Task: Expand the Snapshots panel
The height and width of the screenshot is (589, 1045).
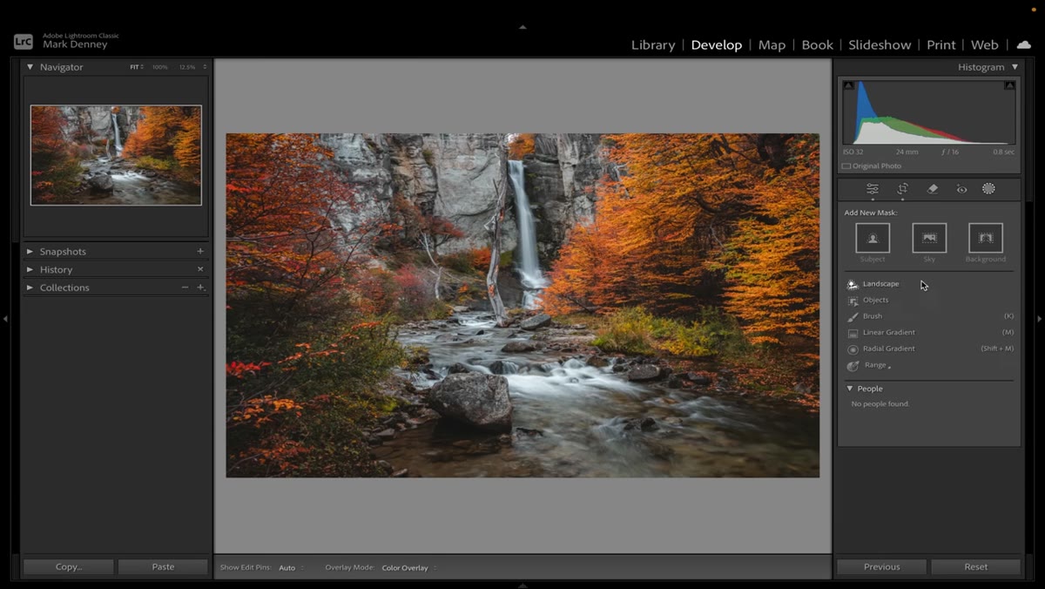Action: pyautogui.click(x=30, y=251)
